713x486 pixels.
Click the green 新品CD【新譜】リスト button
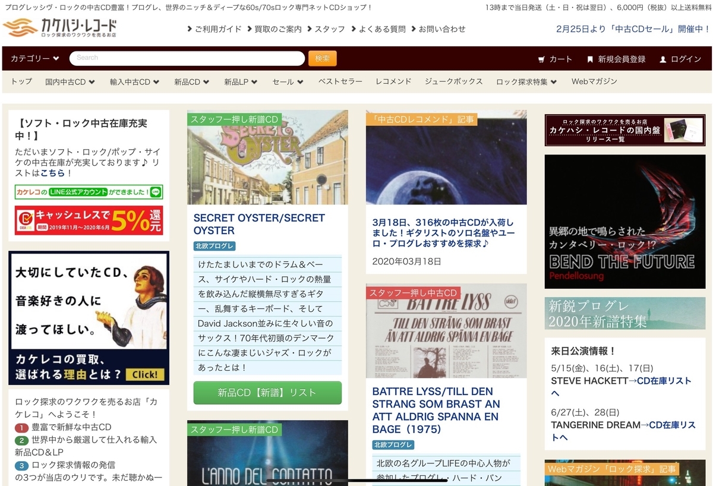[x=267, y=393]
